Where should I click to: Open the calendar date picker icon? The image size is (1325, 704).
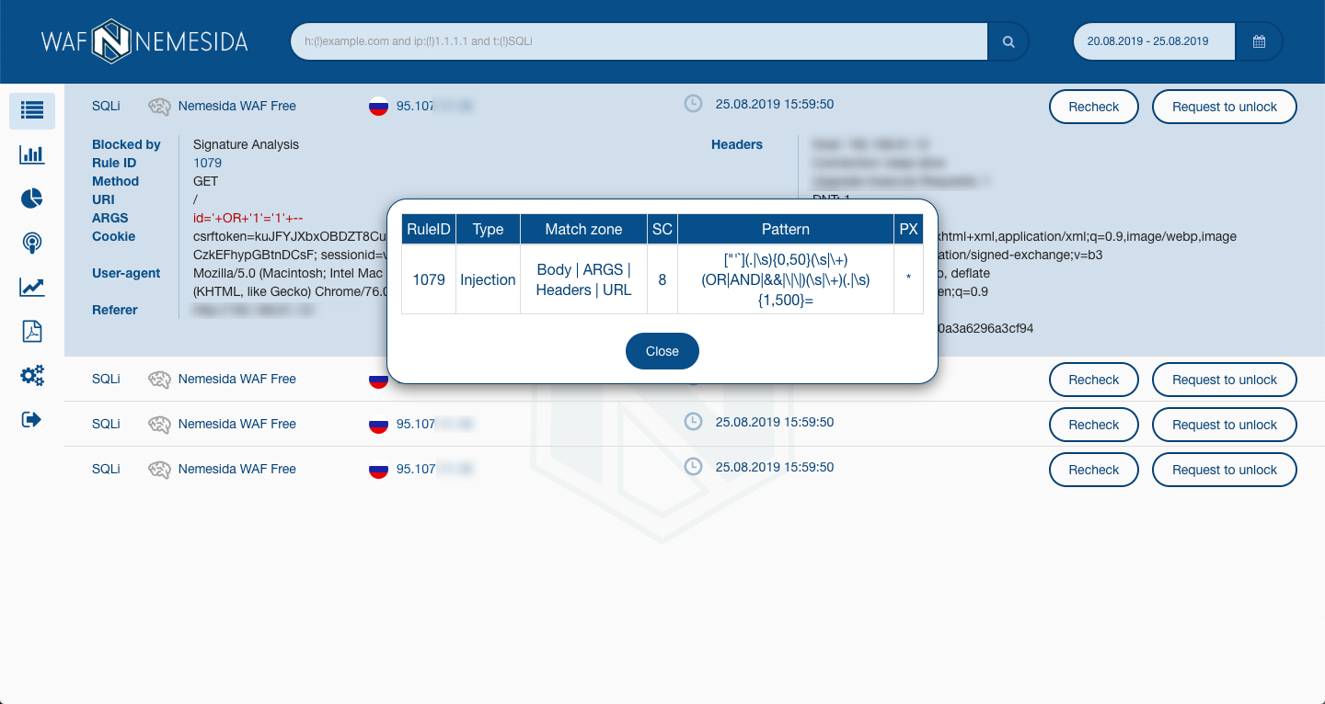(x=1259, y=41)
